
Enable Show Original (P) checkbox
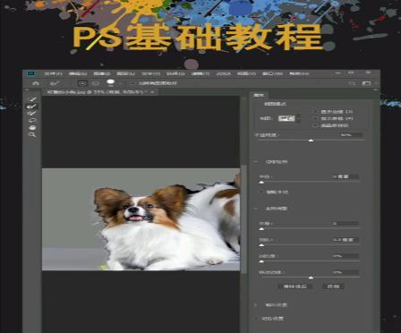pyautogui.click(x=315, y=118)
